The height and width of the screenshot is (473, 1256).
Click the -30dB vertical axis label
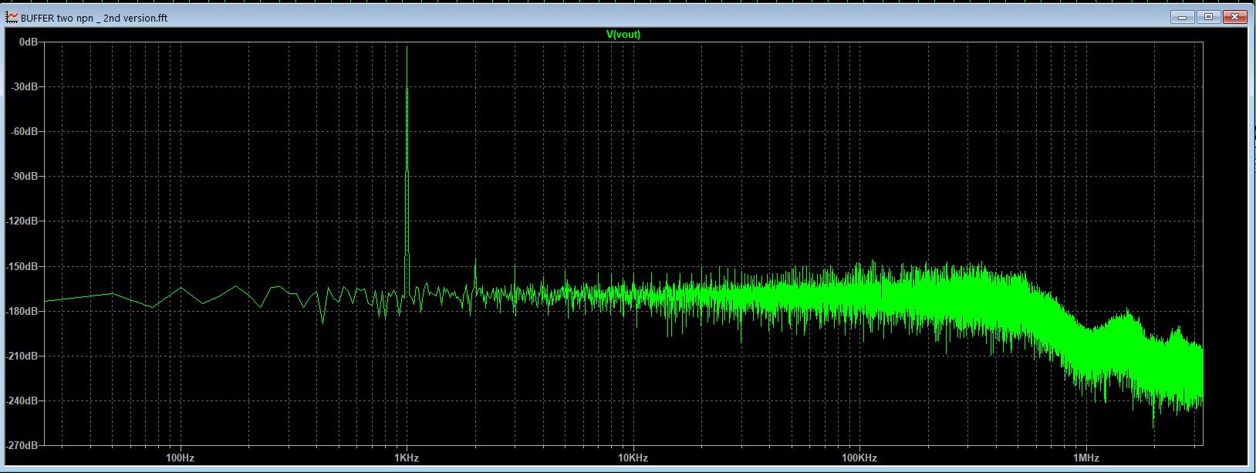pyautogui.click(x=25, y=86)
